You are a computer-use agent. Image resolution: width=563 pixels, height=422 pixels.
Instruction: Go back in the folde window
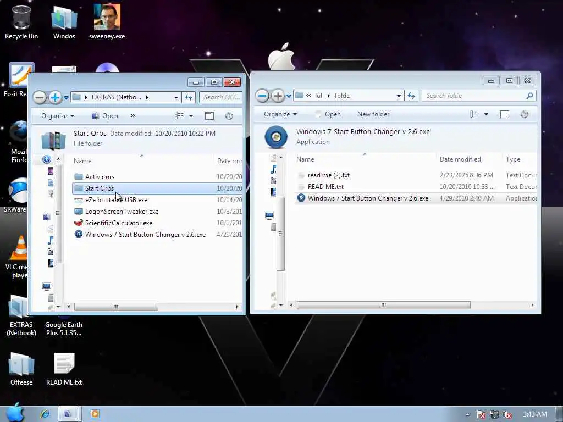(x=262, y=96)
